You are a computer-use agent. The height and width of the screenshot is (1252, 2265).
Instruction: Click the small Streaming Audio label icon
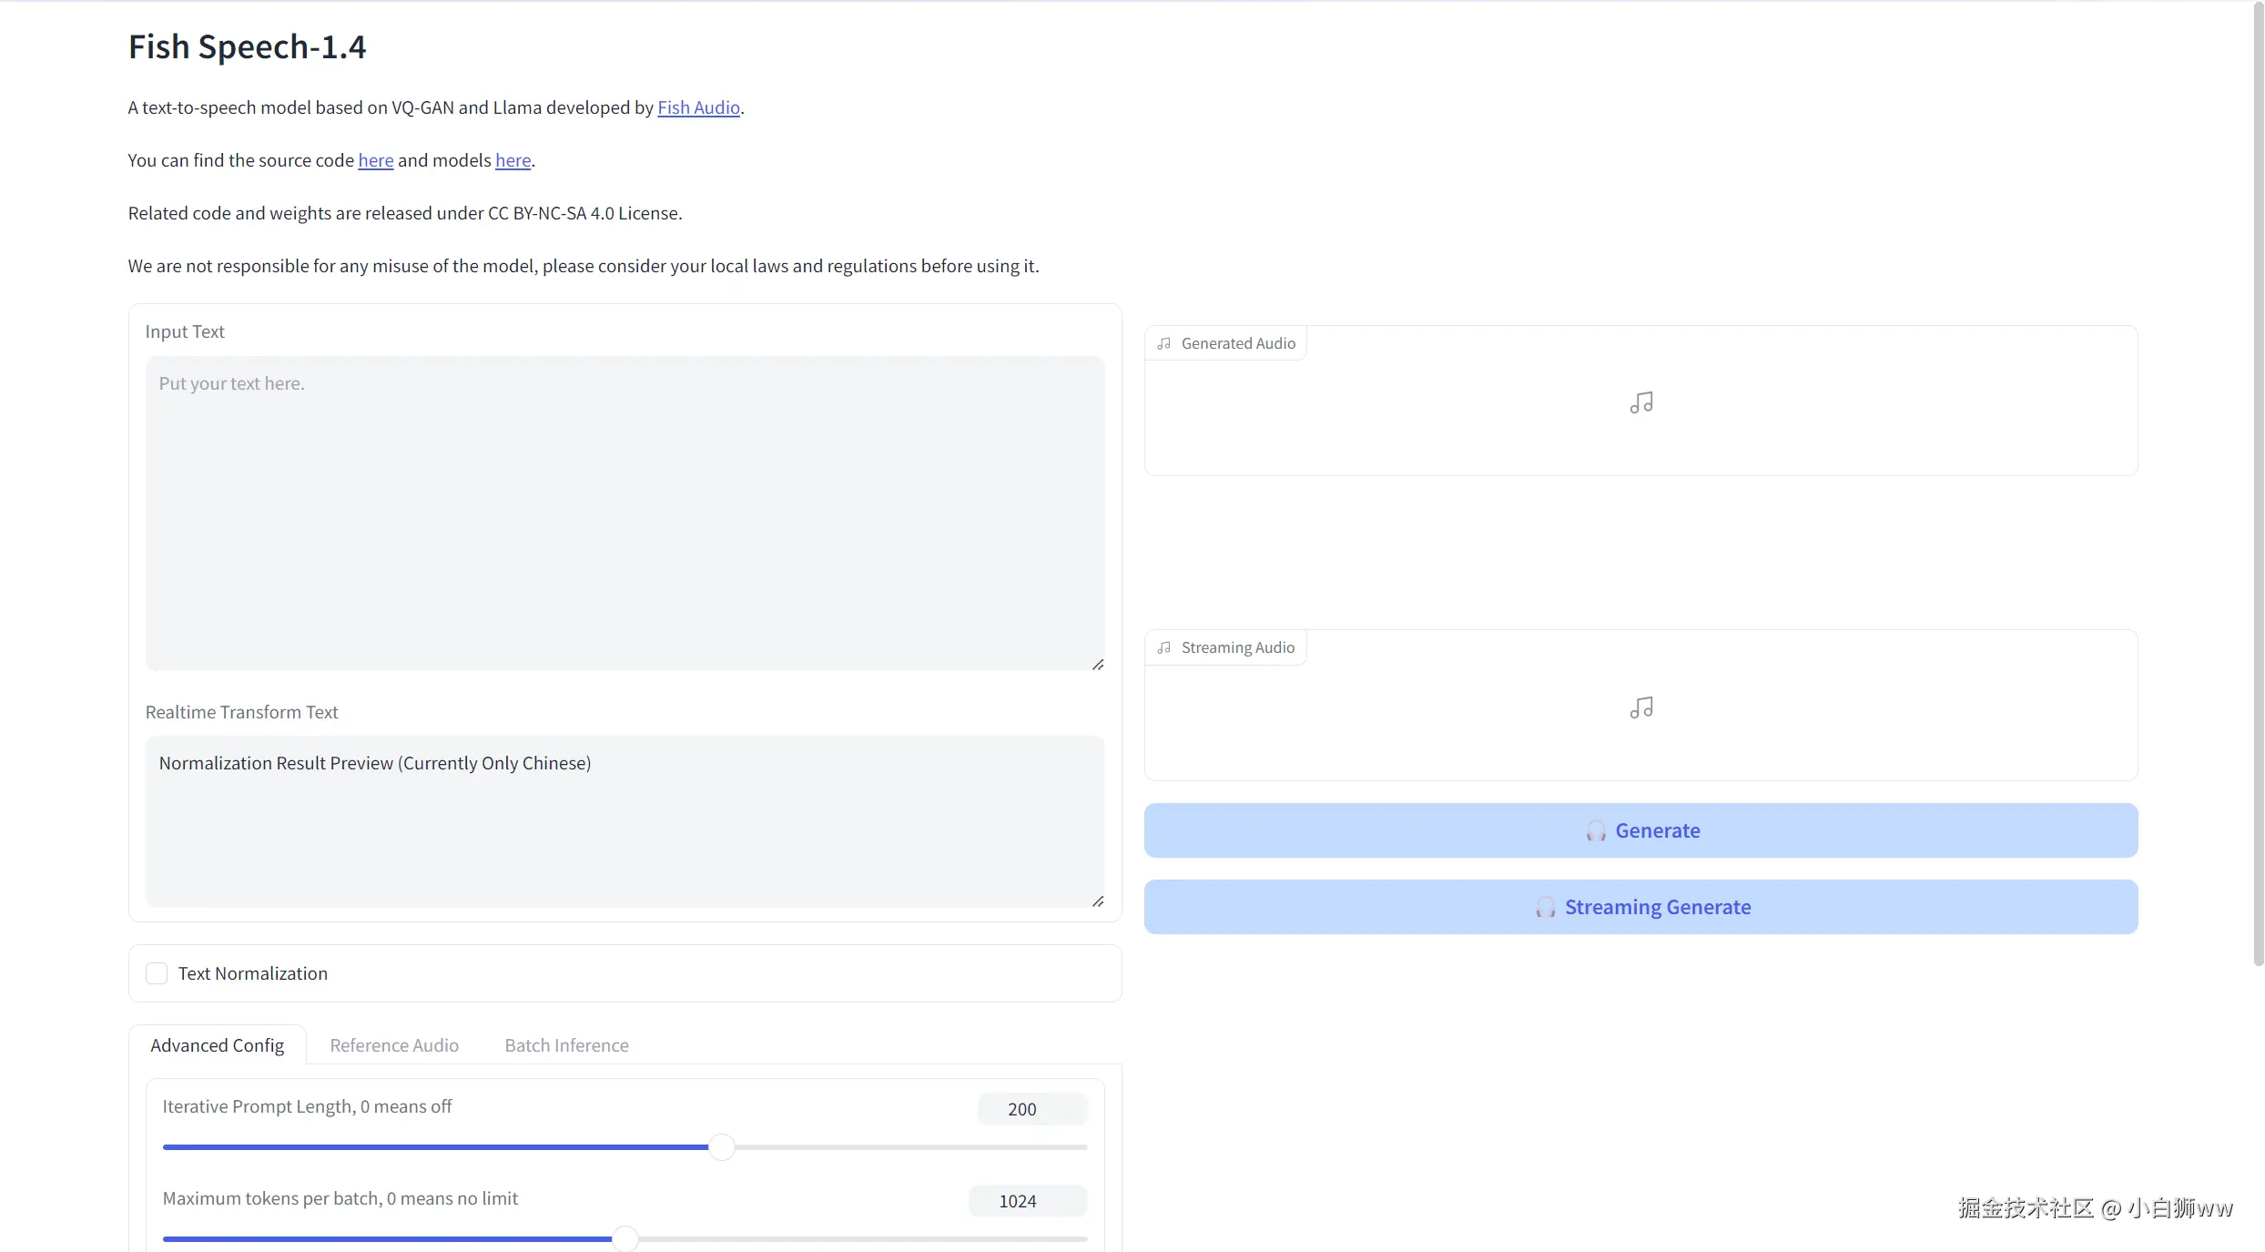point(1164,647)
